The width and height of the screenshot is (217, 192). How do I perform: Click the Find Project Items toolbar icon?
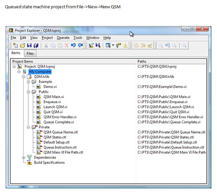[x=98, y=45]
